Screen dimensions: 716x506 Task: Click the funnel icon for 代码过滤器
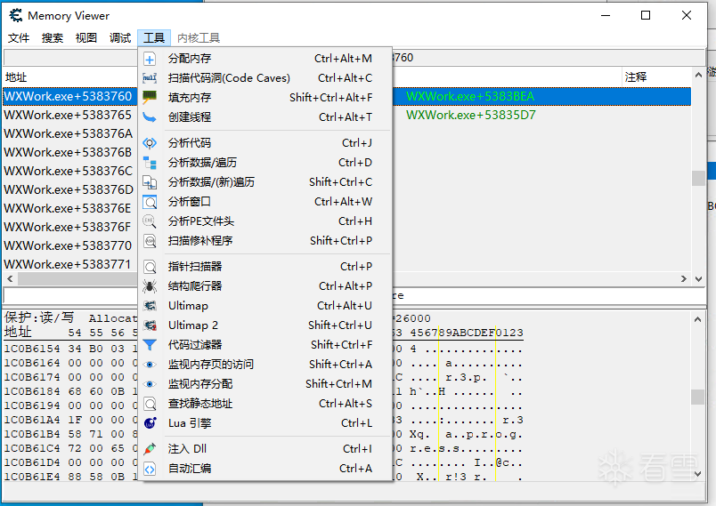[x=150, y=345]
